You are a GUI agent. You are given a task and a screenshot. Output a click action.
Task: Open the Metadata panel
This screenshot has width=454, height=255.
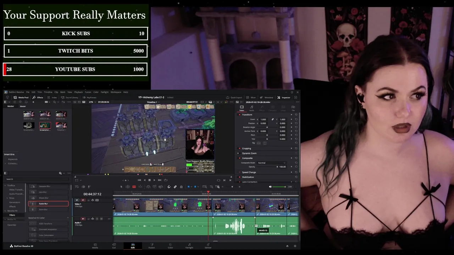tap(267, 97)
